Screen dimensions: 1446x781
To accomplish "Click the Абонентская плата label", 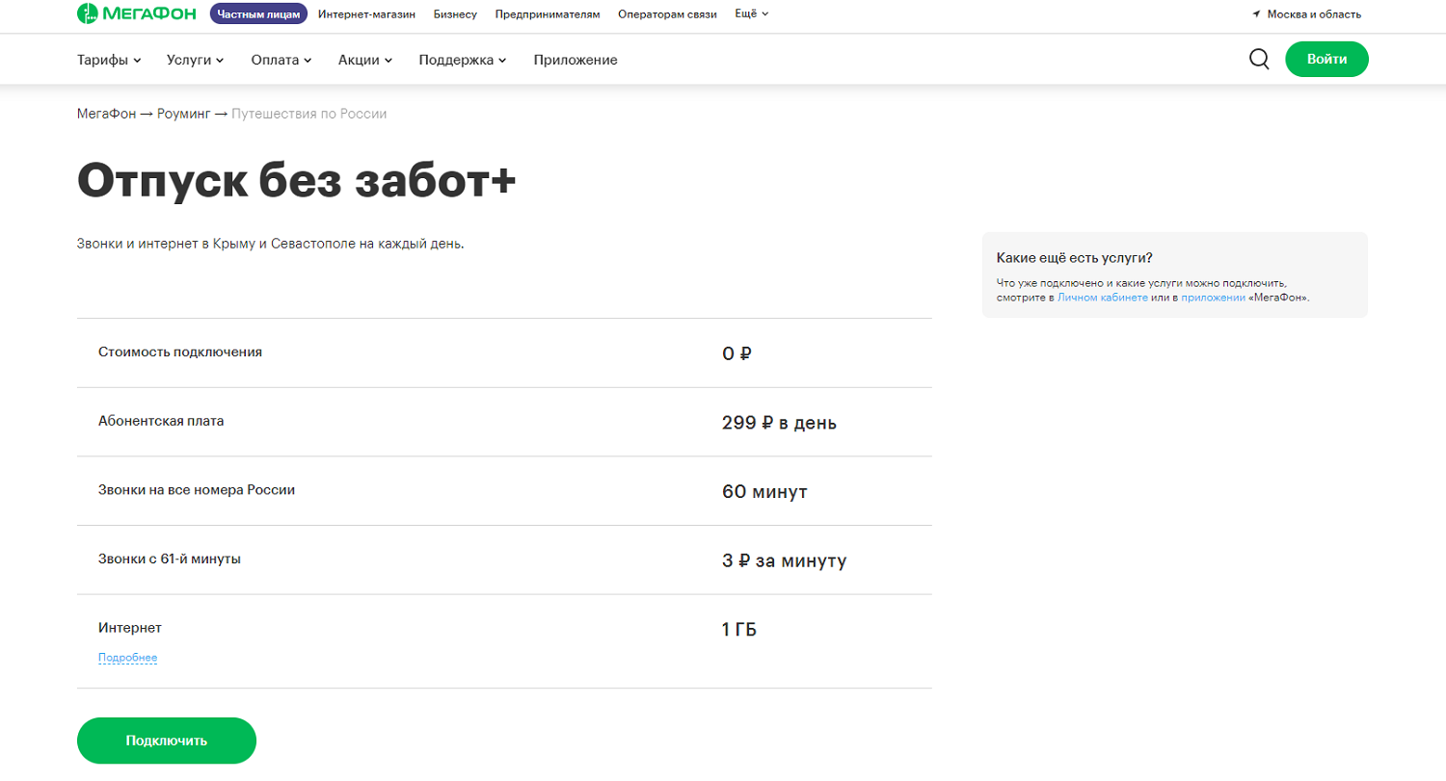I will [x=161, y=421].
